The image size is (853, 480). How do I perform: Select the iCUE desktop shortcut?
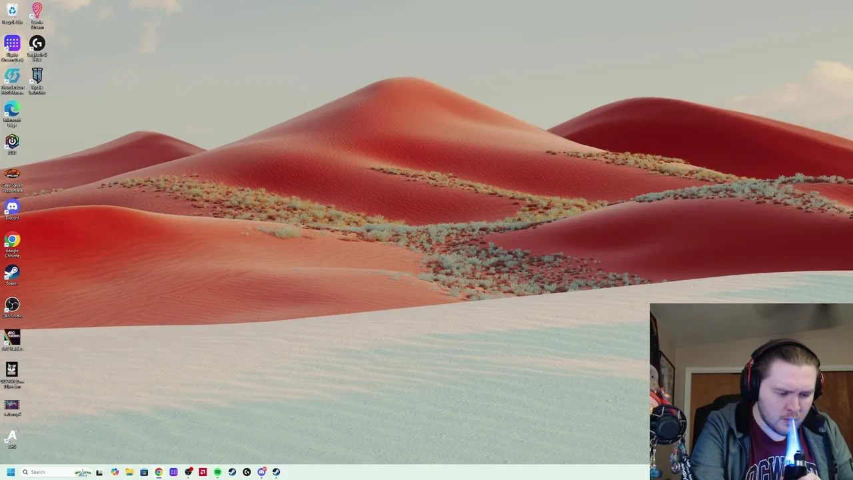12,145
